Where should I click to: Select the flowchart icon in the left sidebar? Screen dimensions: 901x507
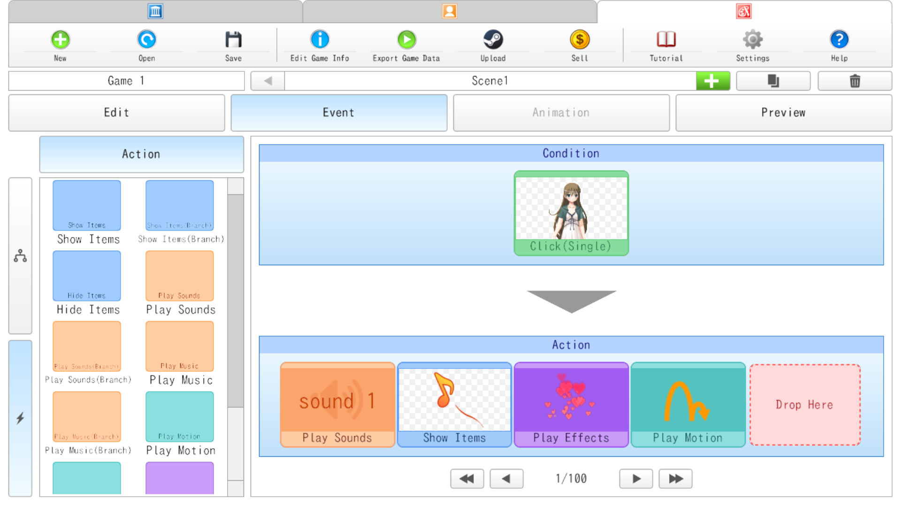[20, 256]
